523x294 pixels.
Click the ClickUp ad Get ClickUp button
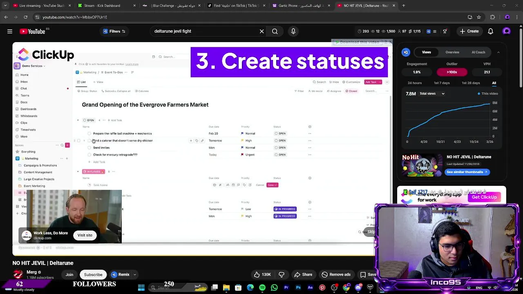click(484, 197)
